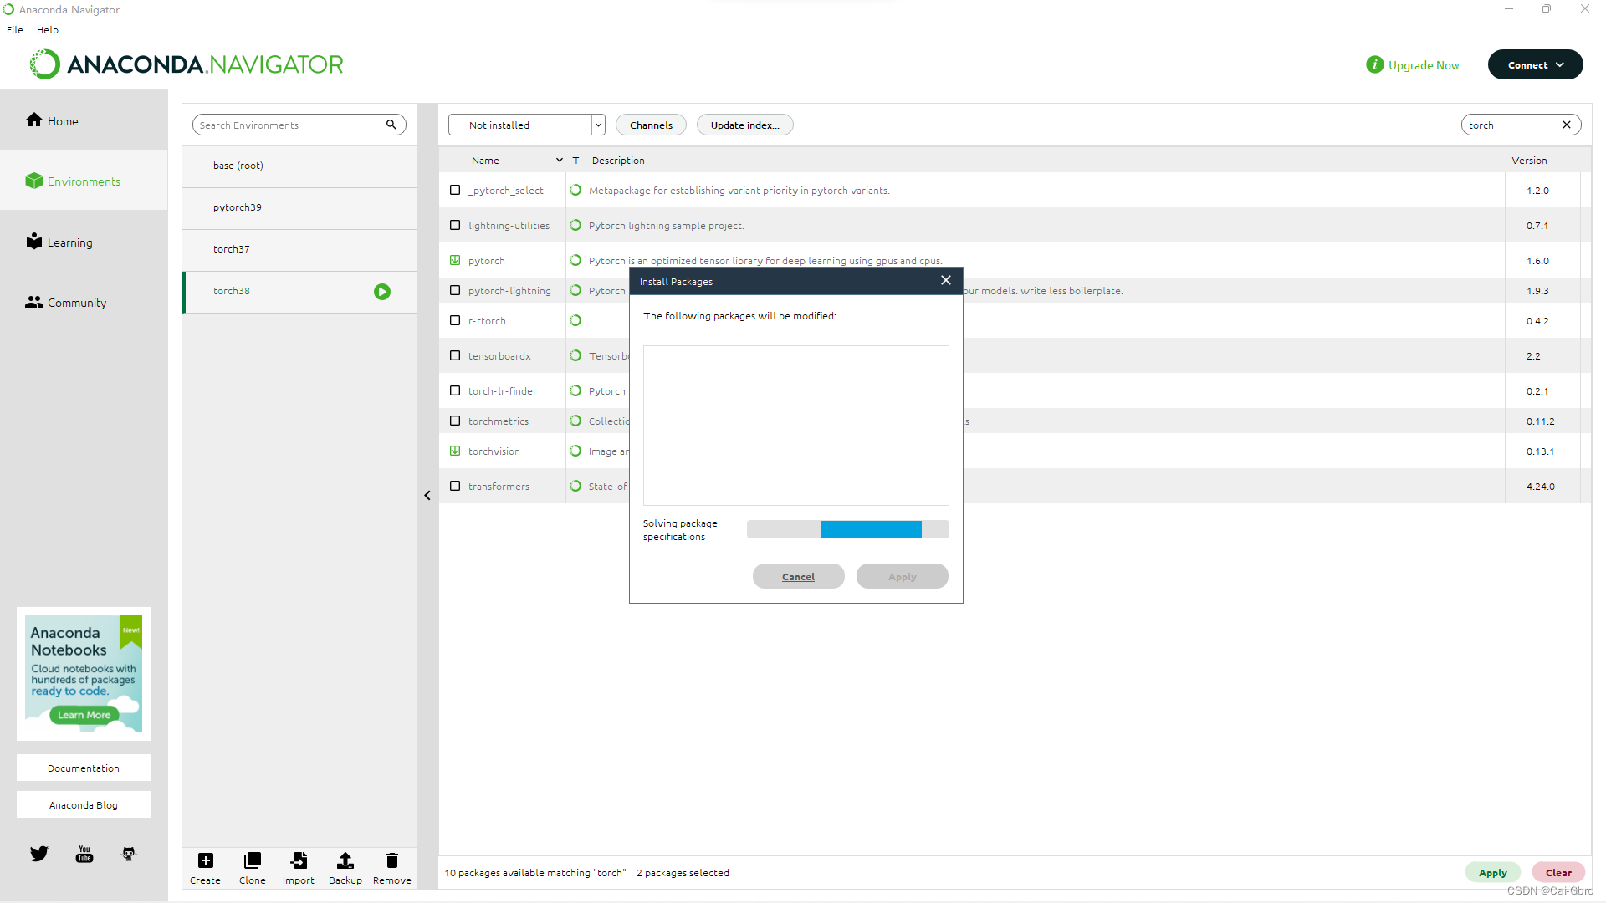Toggle the tensorboardx package checkbox
Screen dimensions: 1606x903
point(455,355)
